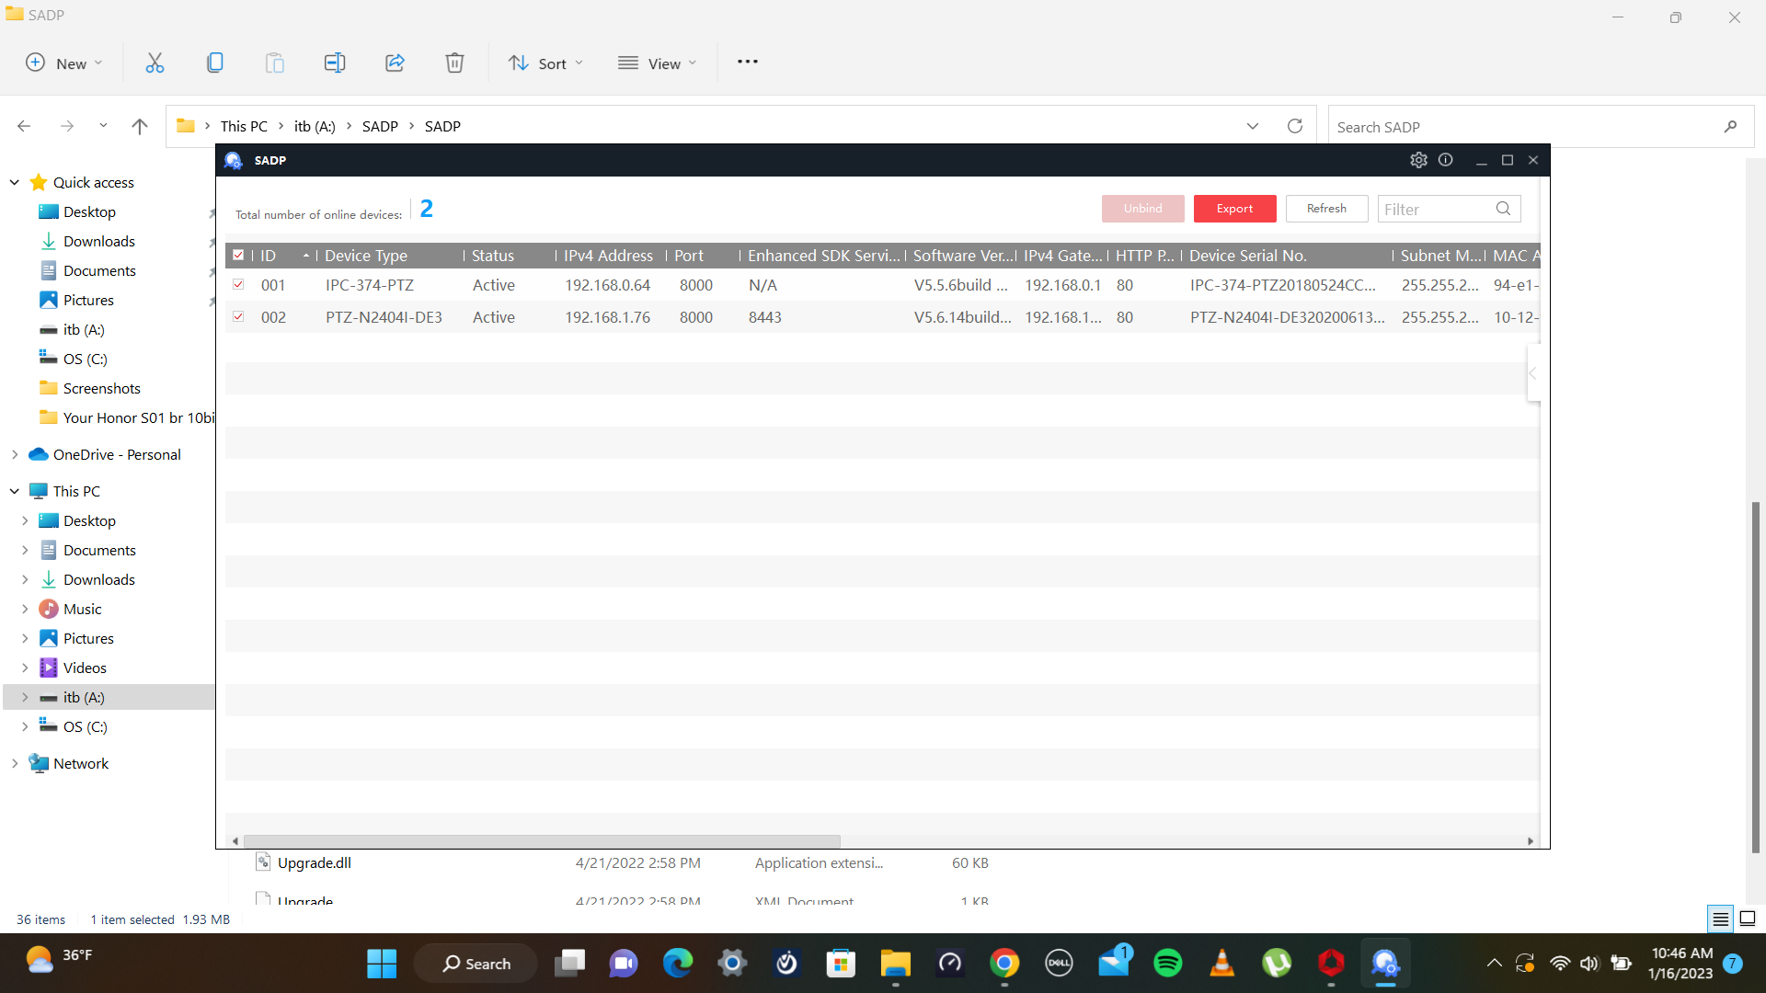Click the Share icon in toolbar

pos(395,63)
